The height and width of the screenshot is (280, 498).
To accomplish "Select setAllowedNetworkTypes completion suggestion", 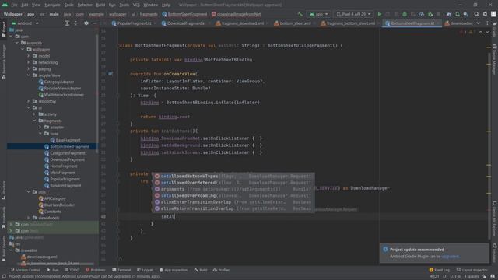I will click(x=233, y=176).
